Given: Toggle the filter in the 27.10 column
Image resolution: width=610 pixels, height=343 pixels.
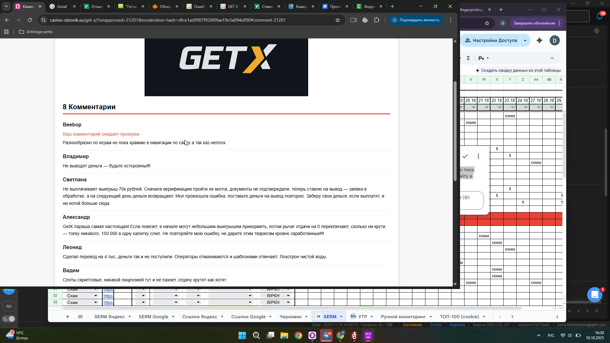Looking at the screenshot, I should 539,108.
